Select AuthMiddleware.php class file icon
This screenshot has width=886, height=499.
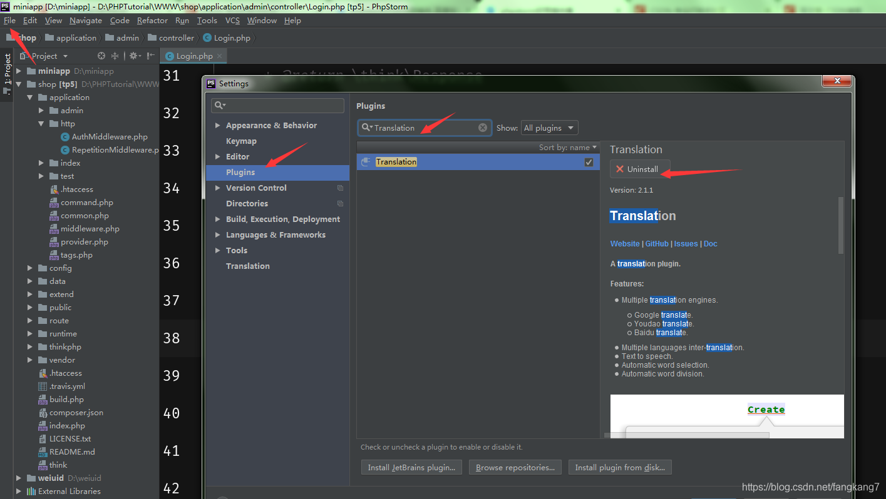coord(65,136)
